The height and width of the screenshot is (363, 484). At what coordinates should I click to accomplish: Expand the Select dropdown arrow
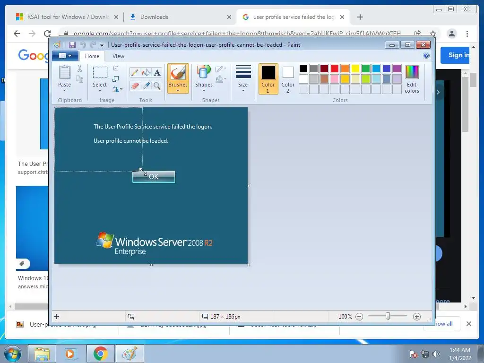coord(100,90)
